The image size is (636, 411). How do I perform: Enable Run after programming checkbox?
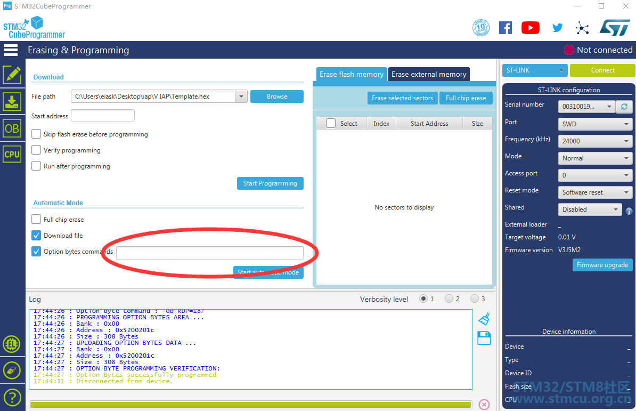pos(36,166)
